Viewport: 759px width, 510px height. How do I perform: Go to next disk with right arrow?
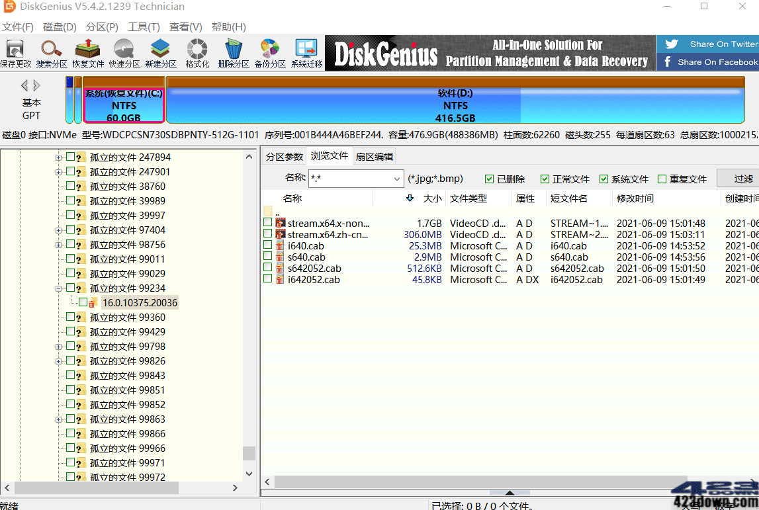37,85
